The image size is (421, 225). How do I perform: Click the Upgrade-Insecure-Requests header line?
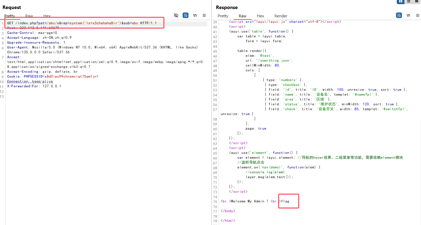(36, 43)
